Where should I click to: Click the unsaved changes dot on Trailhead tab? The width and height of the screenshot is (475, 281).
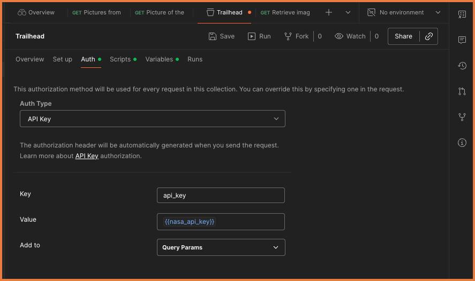point(250,12)
